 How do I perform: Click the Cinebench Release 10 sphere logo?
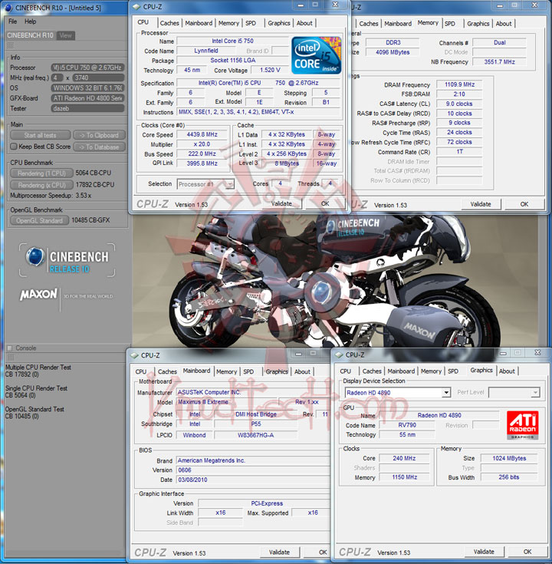(34, 257)
